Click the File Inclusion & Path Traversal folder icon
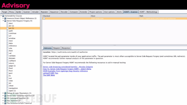This screenshot has width=187, height=105. click(5, 103)
